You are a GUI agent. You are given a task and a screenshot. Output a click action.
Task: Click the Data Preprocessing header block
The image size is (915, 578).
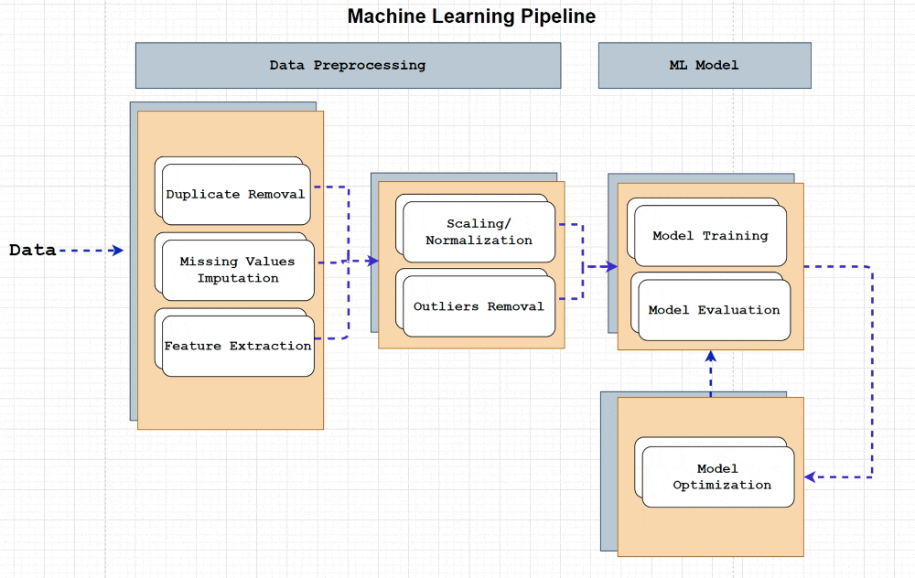click(348, 65)
